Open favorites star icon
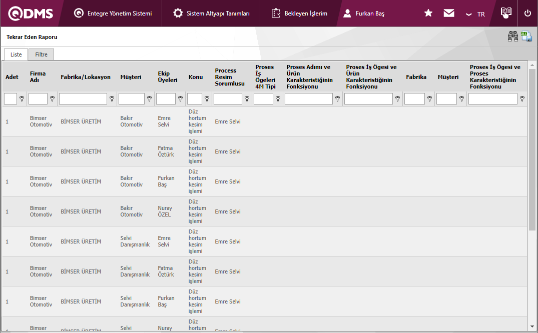The width and height of the screenshot is (538, 333). coord(428,13)
